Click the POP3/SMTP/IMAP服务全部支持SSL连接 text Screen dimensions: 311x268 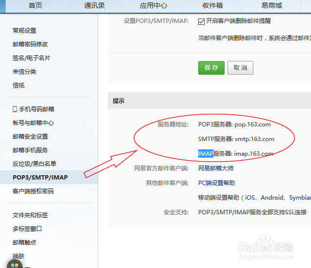coord(252,212)
